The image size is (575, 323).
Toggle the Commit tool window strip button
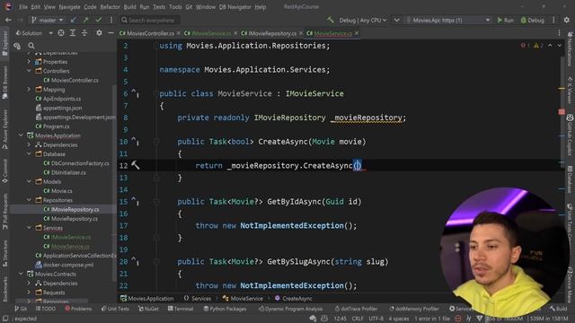tap(4, 171)
